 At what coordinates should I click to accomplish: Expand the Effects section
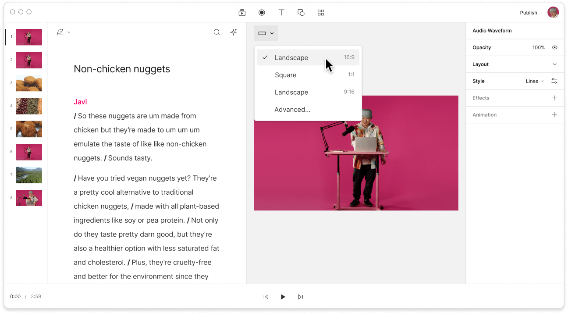pyautogui.click(x=554, y=98)
